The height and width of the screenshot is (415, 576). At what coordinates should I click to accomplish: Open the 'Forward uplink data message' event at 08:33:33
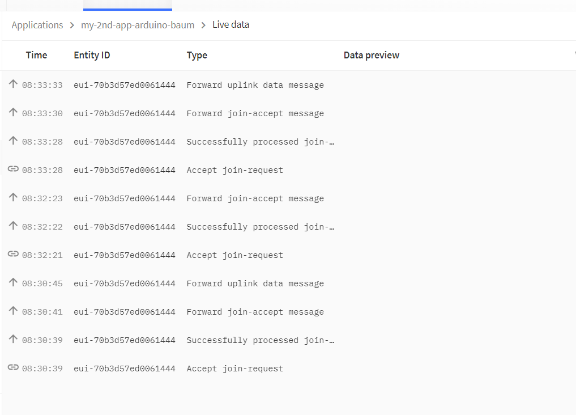tap(255, 85)
